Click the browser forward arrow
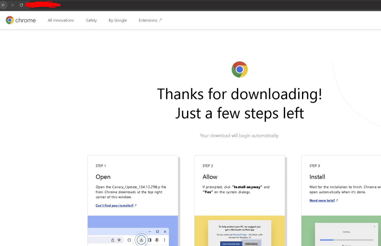The image size is (381, 246). (12, 5)
